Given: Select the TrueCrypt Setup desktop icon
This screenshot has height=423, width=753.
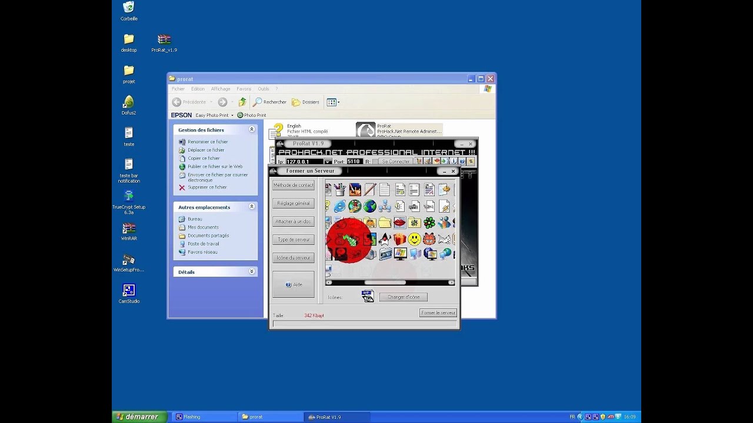Looking at the screenshot, I should (x=129, y=202).
